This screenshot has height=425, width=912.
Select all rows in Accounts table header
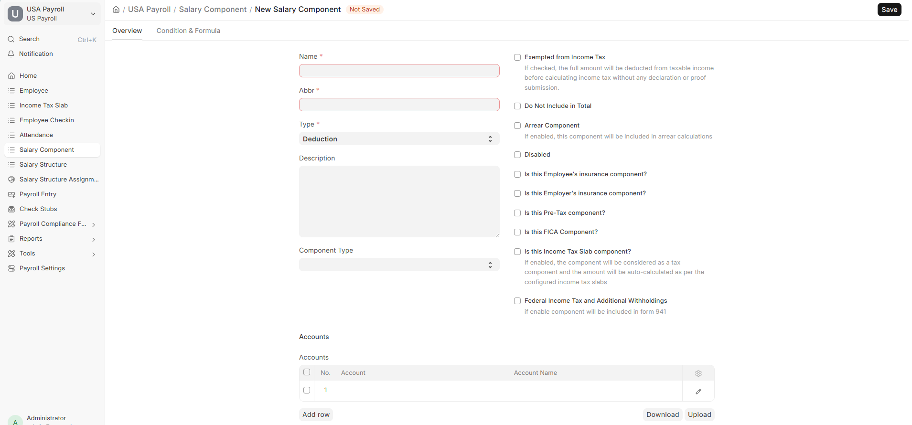pos(307,372)
